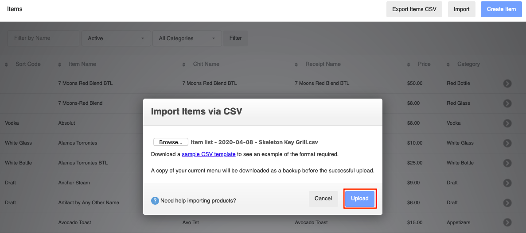Open the sample CSV template link
Image resolution: width=526 pixels, height=233 pixels.
pyautogui.click(x=209, y=154)
